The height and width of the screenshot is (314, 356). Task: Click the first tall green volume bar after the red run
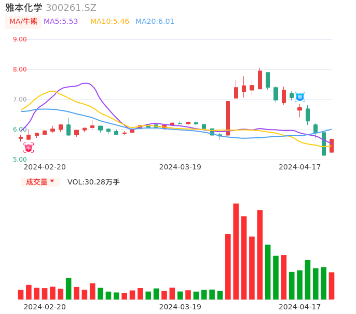(268, 272)
